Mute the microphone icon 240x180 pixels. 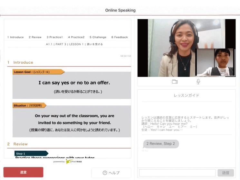pyautogui.click(x=198, y=82)
